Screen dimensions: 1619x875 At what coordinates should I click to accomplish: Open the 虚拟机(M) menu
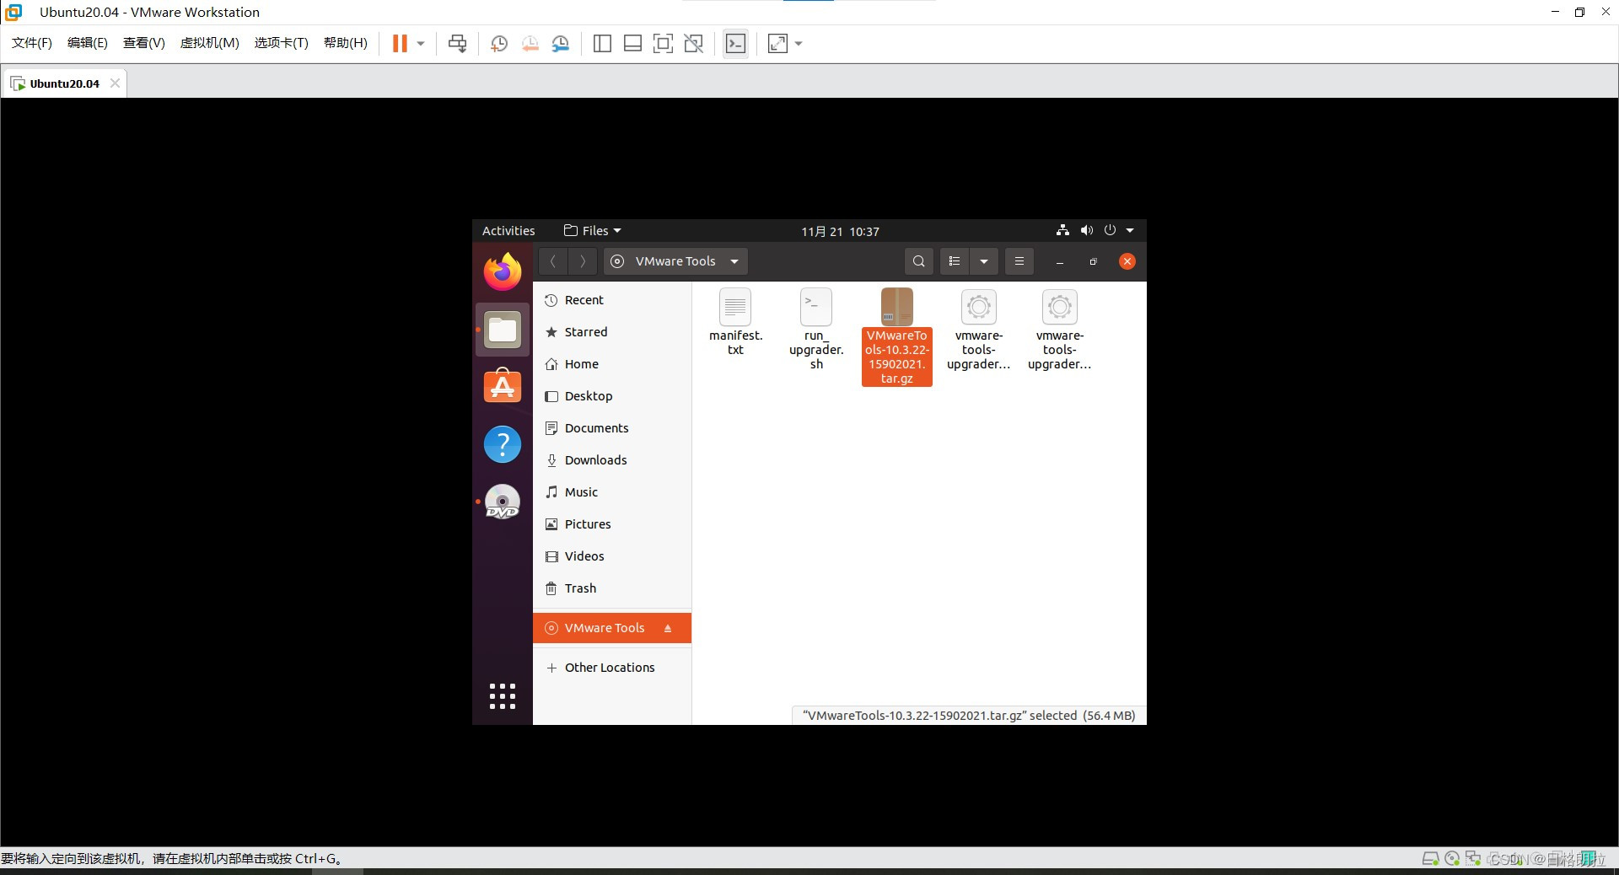(x=209, y=43)
